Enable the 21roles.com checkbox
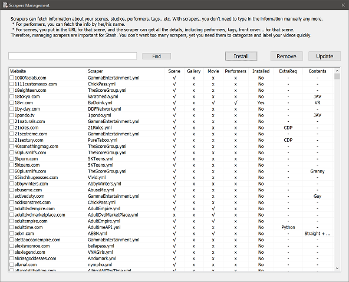Viewport: 349px width, 282px height. [x=12, y=128]
